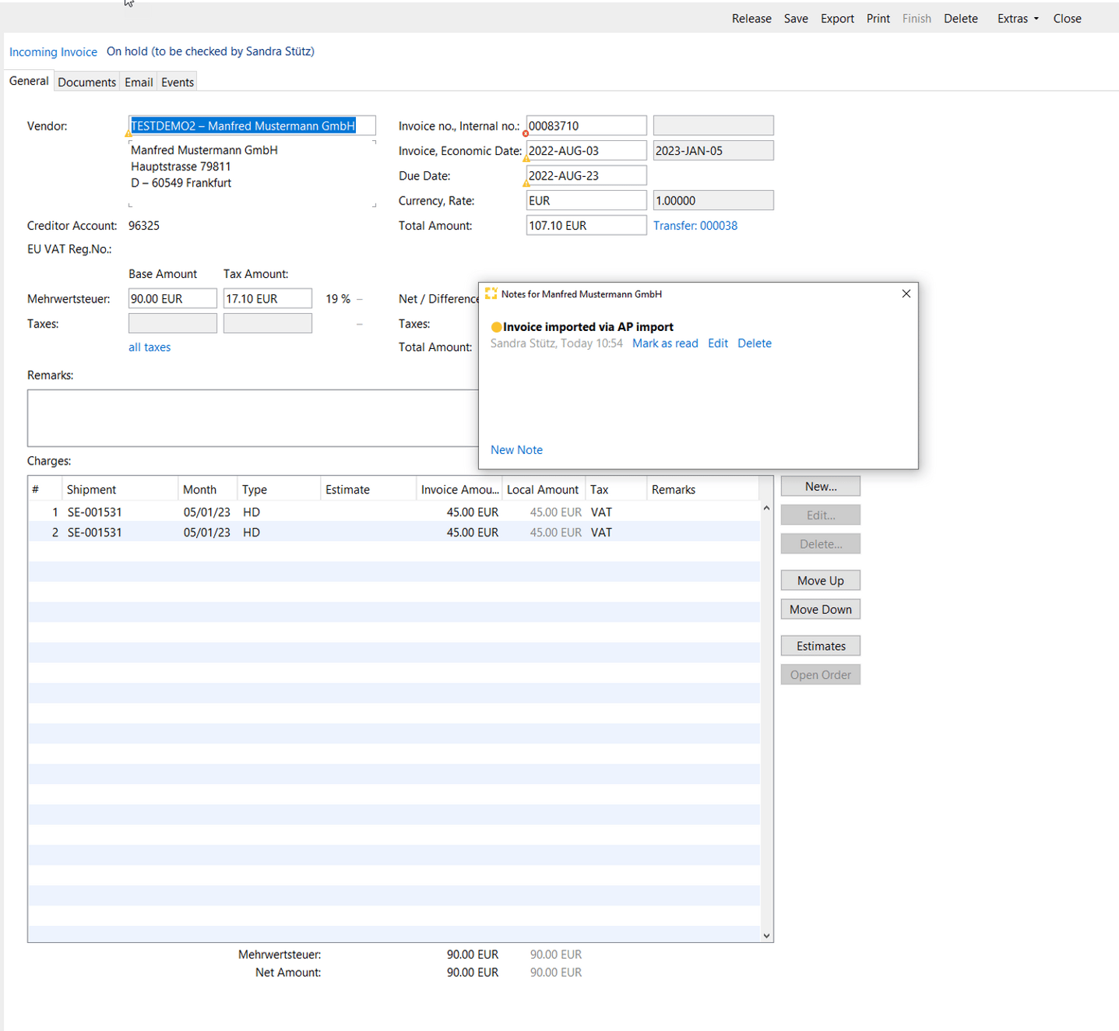Click the Type column header
The height and width of the screenshot is (1031, 1119).
coord(279,489)
